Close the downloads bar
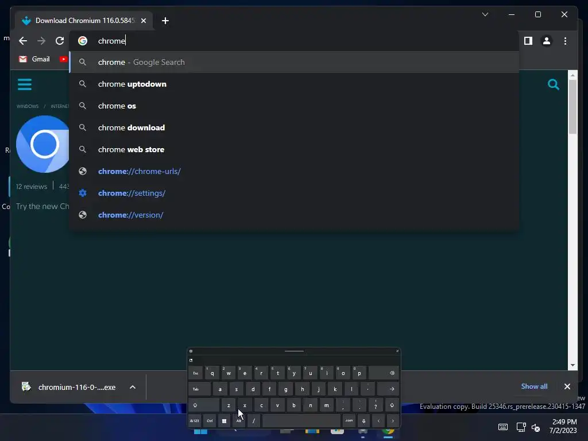 click(567, 386)
